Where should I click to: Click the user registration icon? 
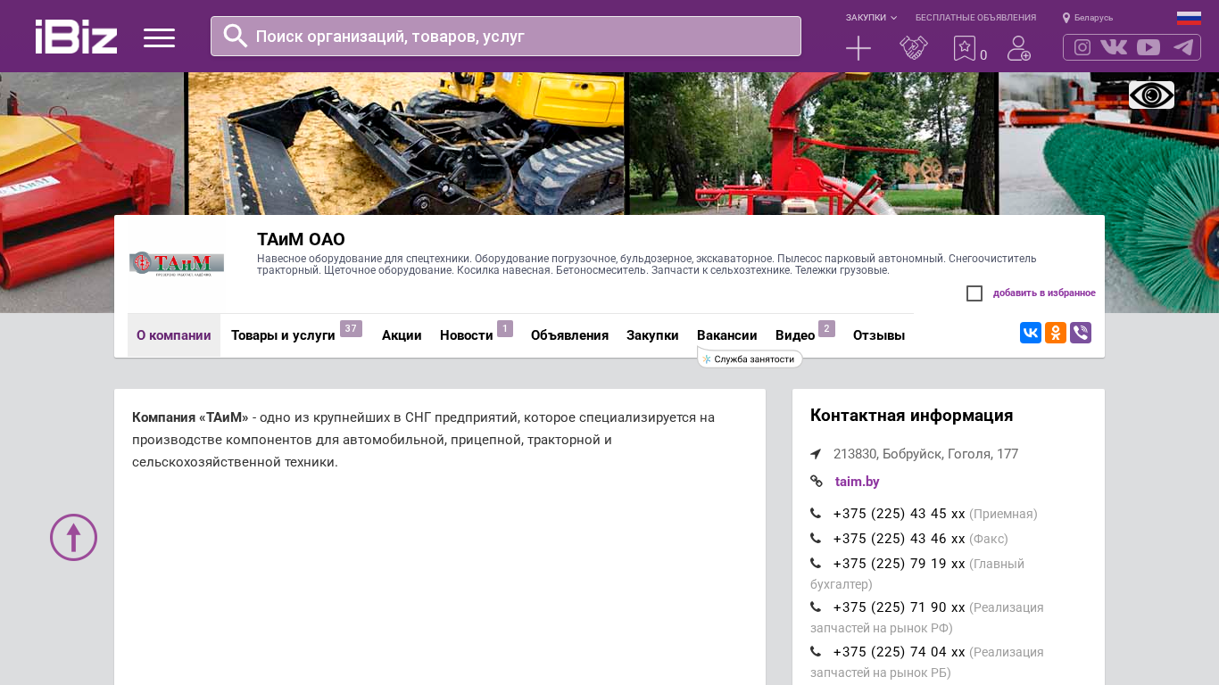(x=1018, y=48)
